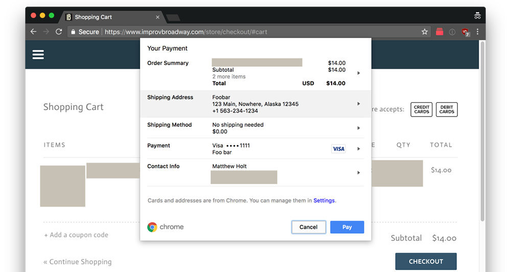Image resolution: width=511 pixels, height=272 pixels.
Task: Expand the Order Summary section arrow
Action: pos(359,73)
